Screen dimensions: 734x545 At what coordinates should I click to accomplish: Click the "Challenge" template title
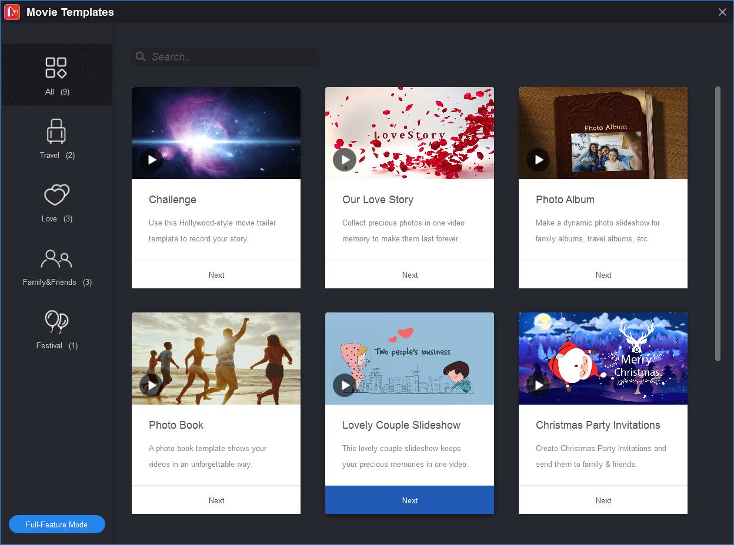172,200
